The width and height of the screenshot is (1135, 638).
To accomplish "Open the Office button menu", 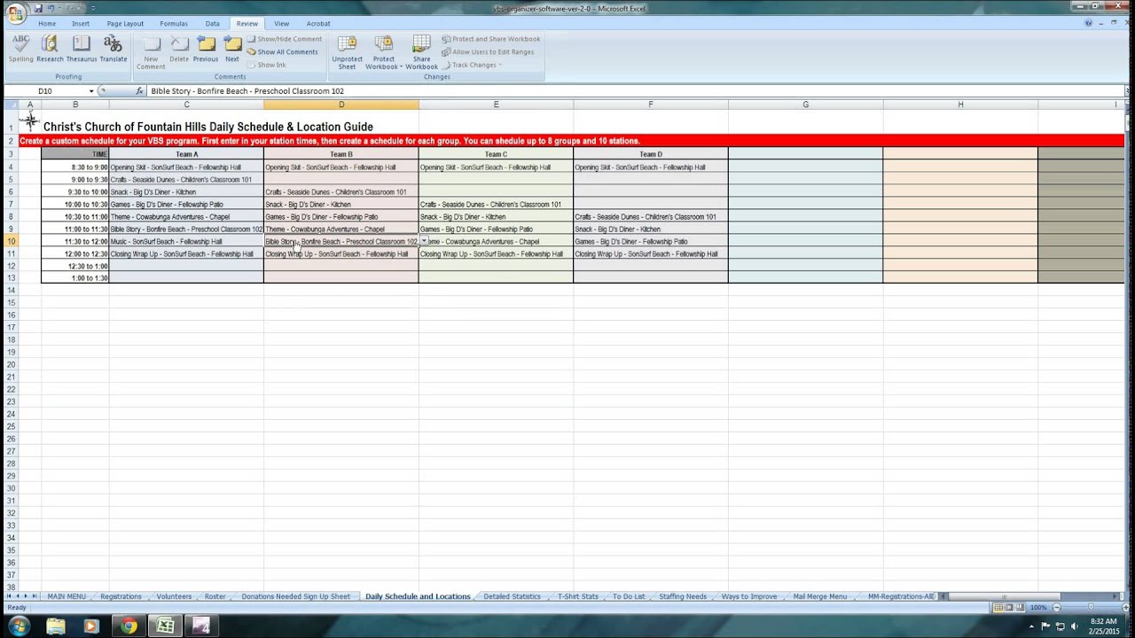I will pos(15,12).
